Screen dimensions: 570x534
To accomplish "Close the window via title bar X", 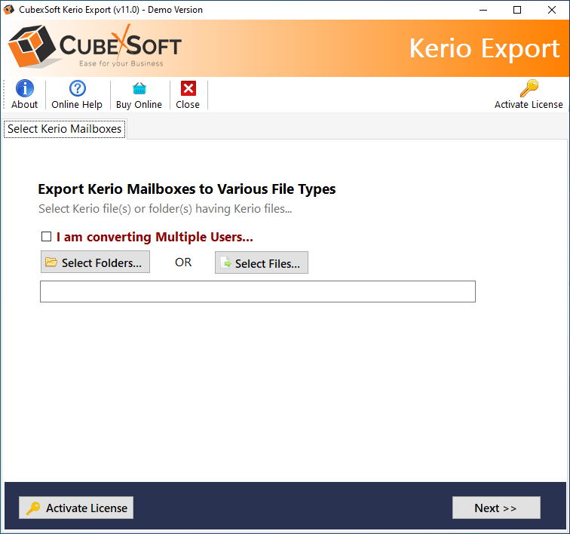I will coord(552,10).
